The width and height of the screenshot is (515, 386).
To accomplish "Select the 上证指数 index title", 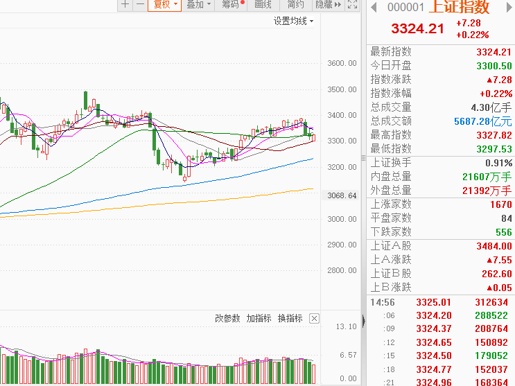I will (459, 7).
